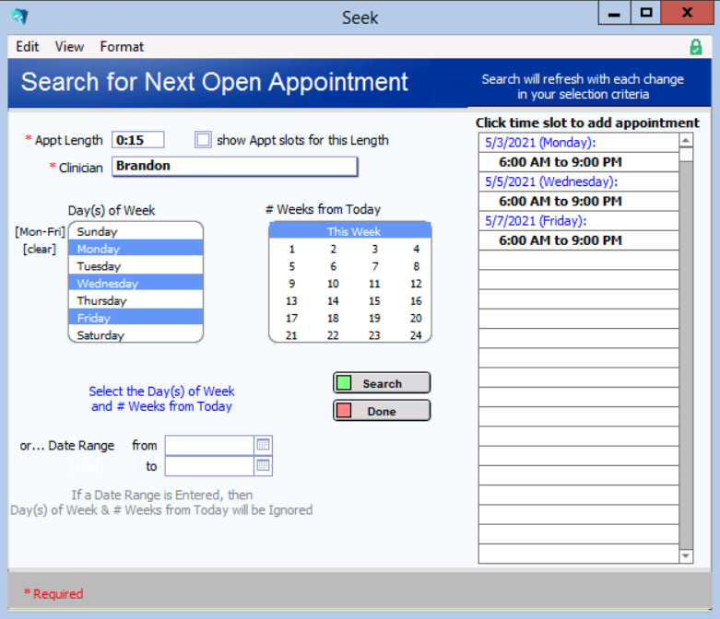
Task: Click the 5/3/2021 (Monday) date header
Action: tap(579, 143)
